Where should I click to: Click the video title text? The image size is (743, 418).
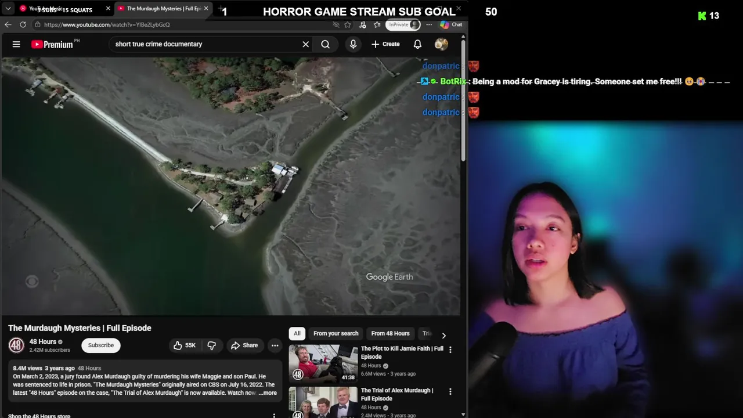[x=80, y=328]
